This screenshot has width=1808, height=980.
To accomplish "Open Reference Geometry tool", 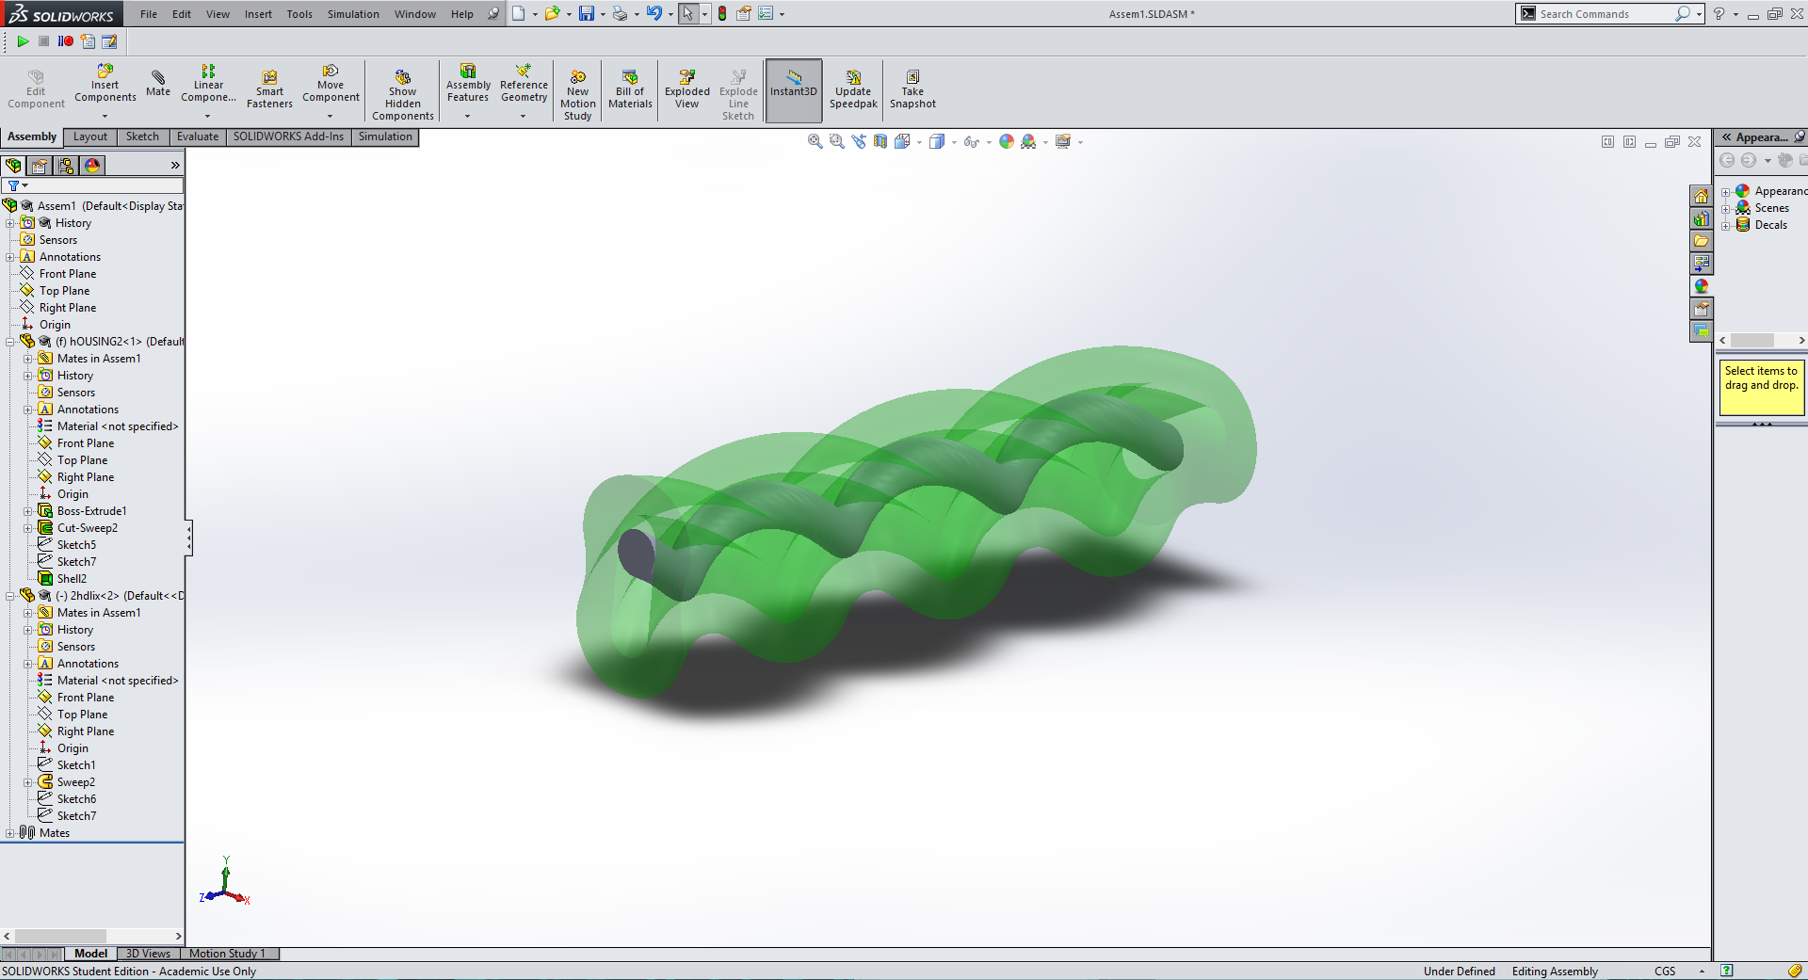I will (x=524, y=83).
